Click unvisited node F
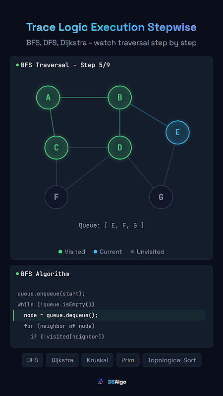The height and width of the screenshot is (396, 223). [56, 197]
